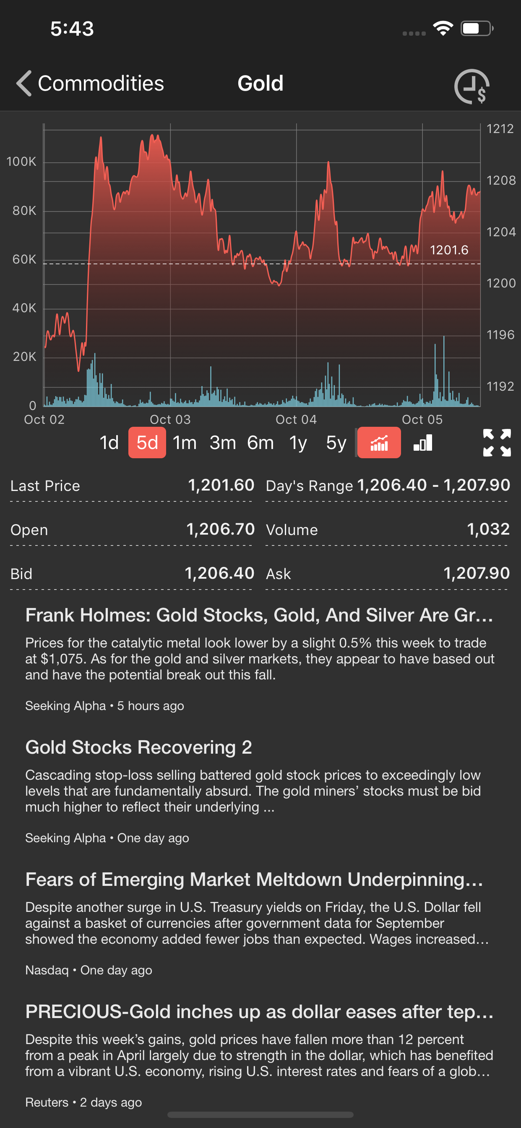Tap the Last Price row
521x1128 pixels.
click(132, 486)
